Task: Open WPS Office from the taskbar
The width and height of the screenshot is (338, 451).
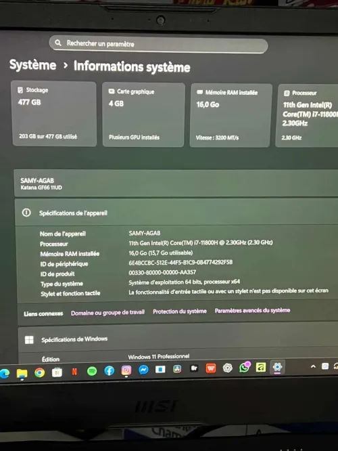Action: click(210, 368)
